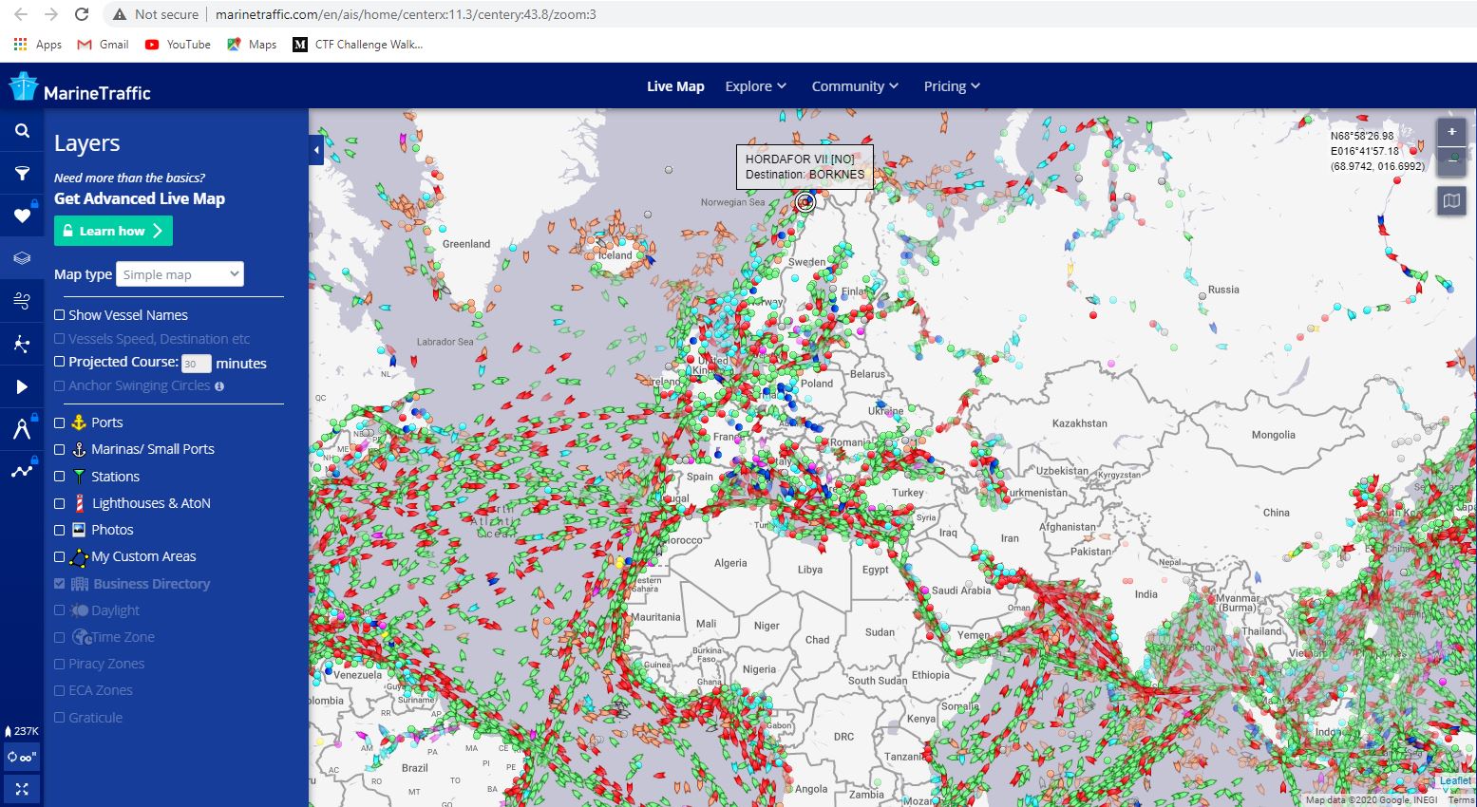Enable Show Vessel Names
Screen dimensions: 1477x807
59,314
